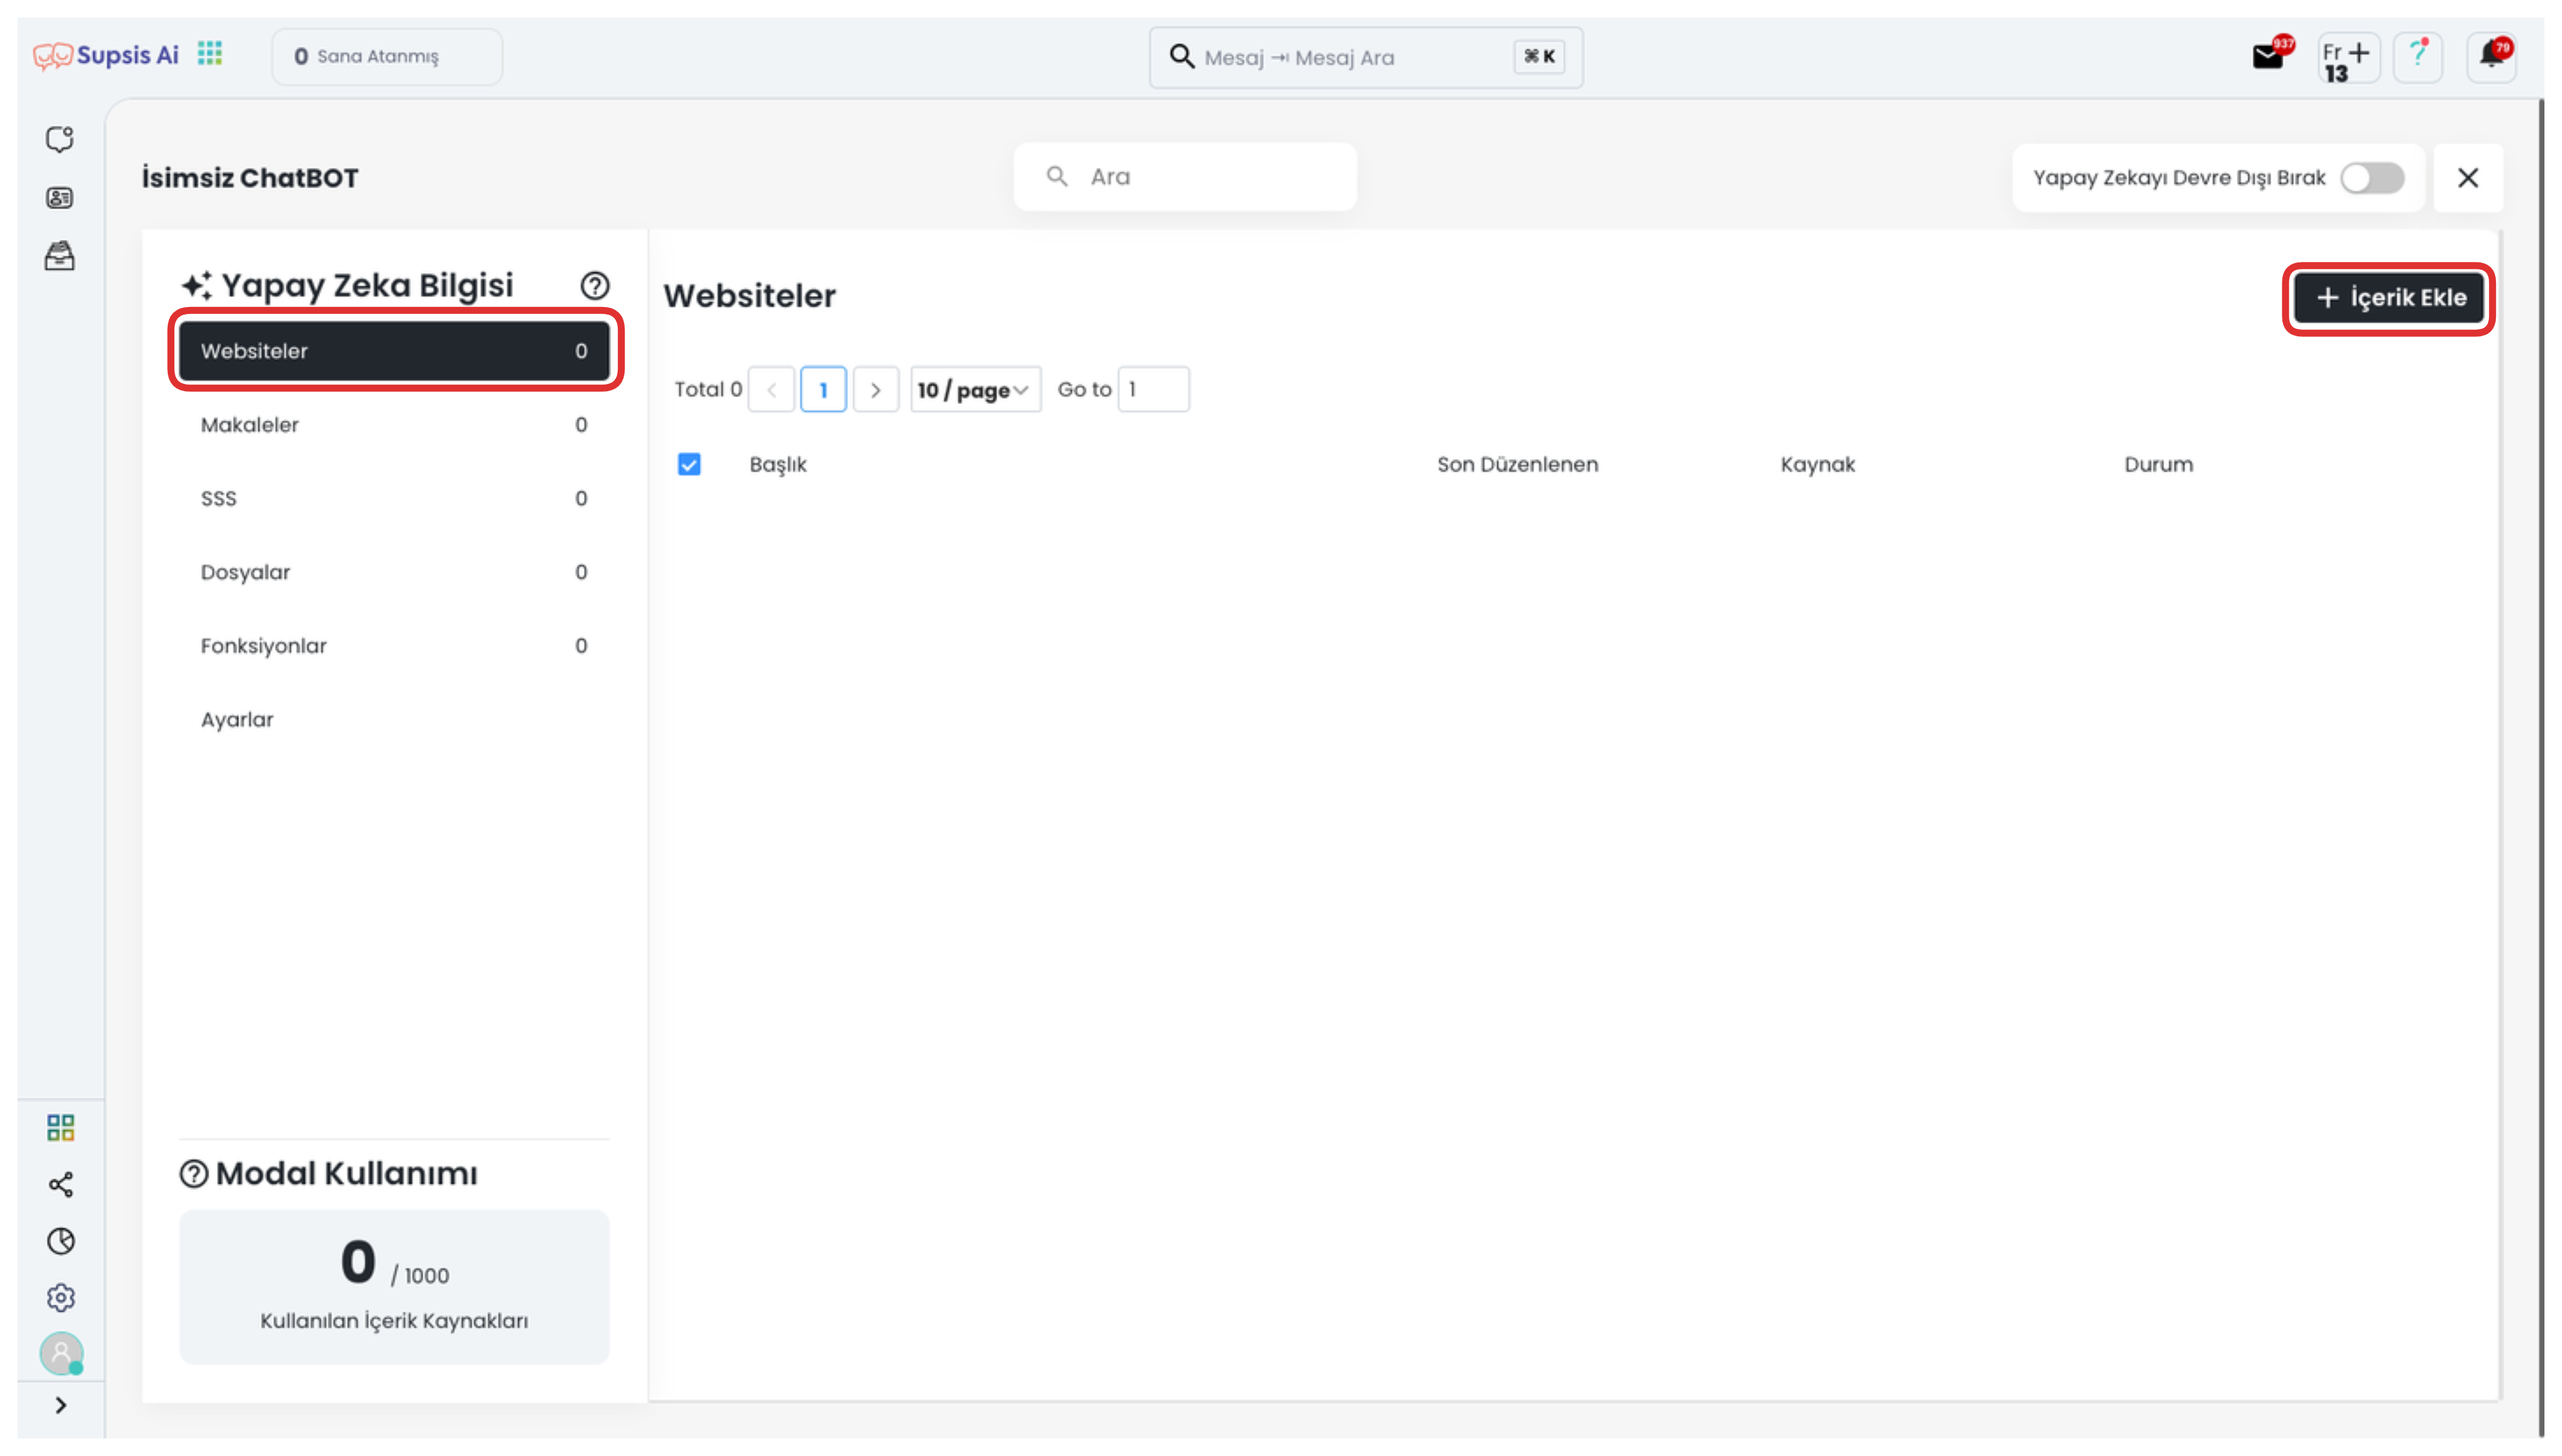Open the settings gear sidebar icon
The image size is (2562, 1456).
61,1298
